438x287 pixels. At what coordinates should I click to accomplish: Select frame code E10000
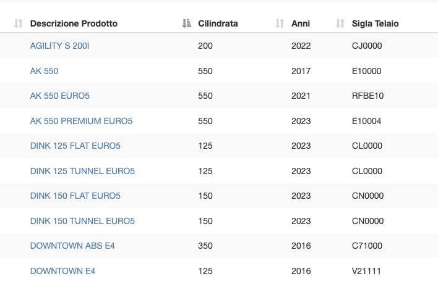366,71
